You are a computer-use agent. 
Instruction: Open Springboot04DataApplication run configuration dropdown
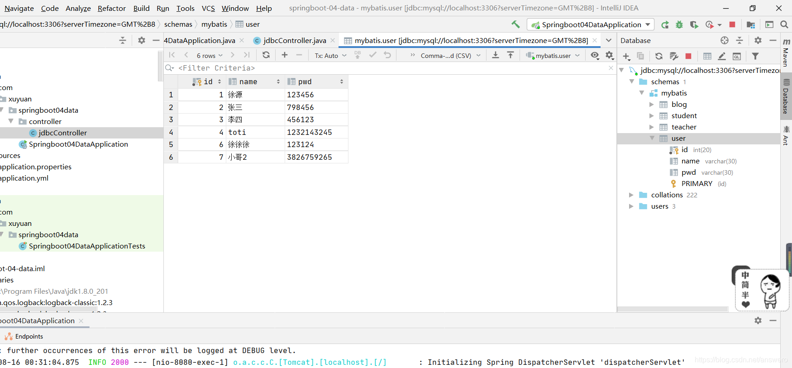tap(591, 24)
